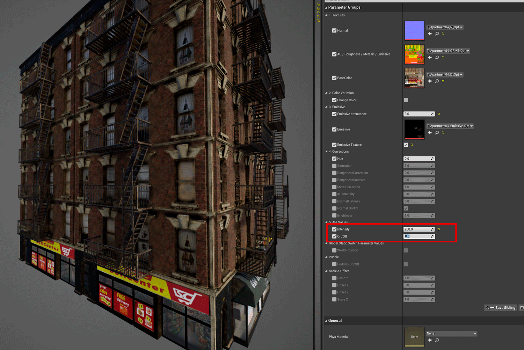
Task: Reset the Normal texture to default
Action: [x=443, y=34]
